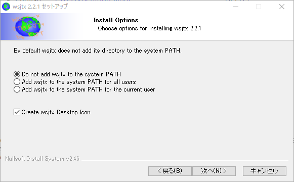Viewport: 294px width, 182px height.
Task: Click the "wsjtx 2.2.1 セットアップ" title text
Action: [40, 7]
